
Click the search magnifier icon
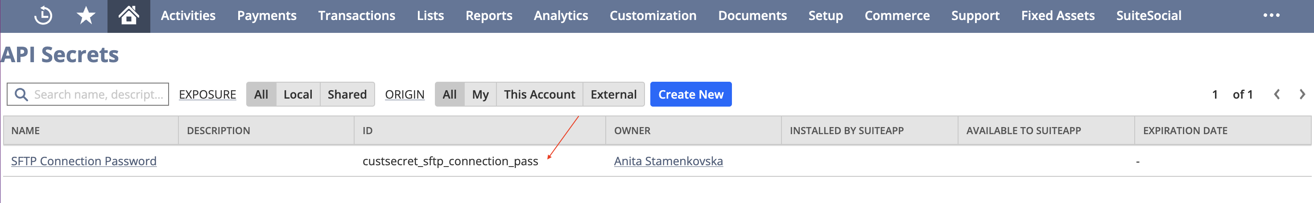click(21, 95)
